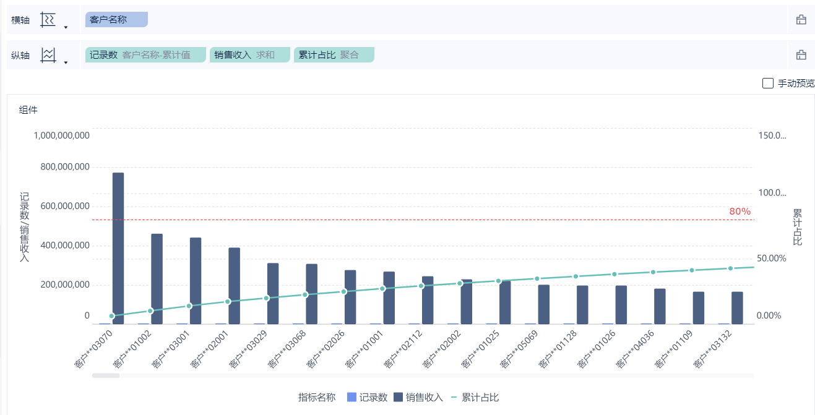This screenshot has height=415, width=815.
Task: Click the vertical axis chart-type icon
Action: pyautogui.click(x=48, y=55)
